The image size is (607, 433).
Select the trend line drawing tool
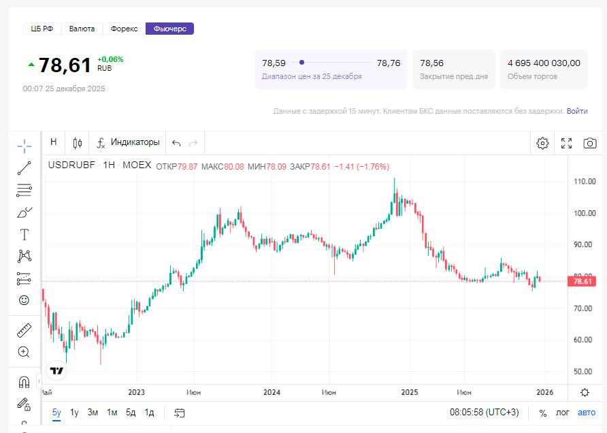pyautogui.click(x=24, y=168)
